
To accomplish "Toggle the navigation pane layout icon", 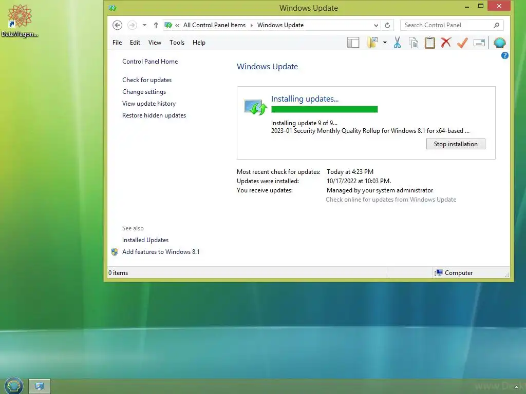I will [x=353, y=43].
